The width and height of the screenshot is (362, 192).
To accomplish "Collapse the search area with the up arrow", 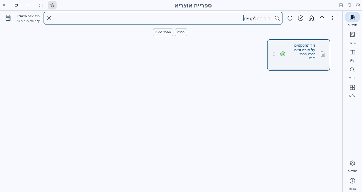I will pos(322,18).
